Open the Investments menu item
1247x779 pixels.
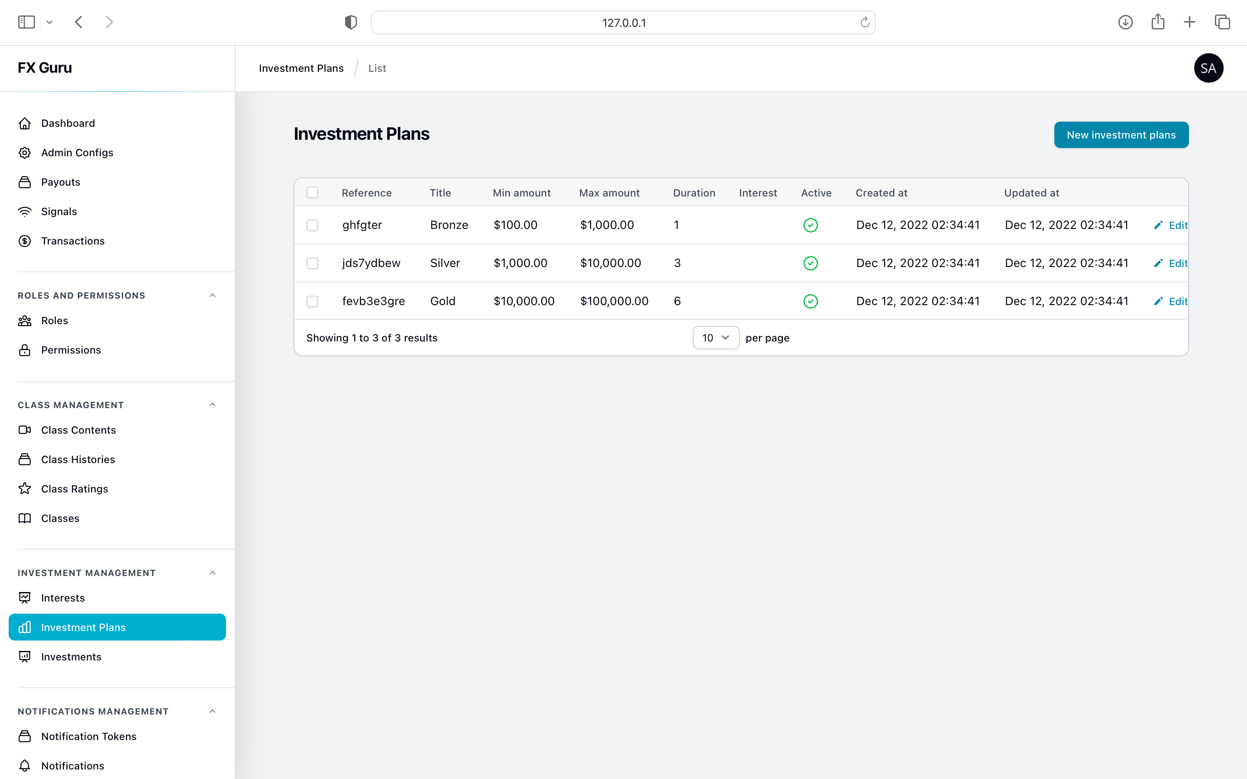click(71, 657)
